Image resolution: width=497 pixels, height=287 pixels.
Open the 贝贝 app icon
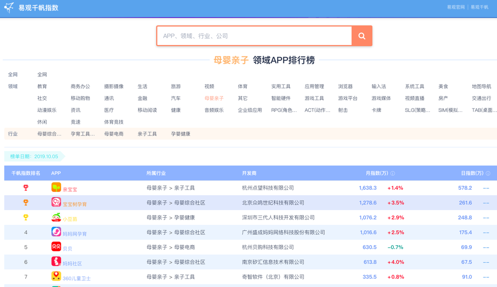click(x=56, y=247)
